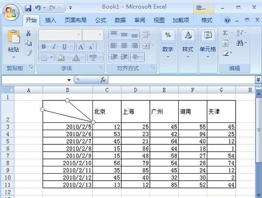Switch to the 视图 tab
262x198 pixels.
pos(159,20)
